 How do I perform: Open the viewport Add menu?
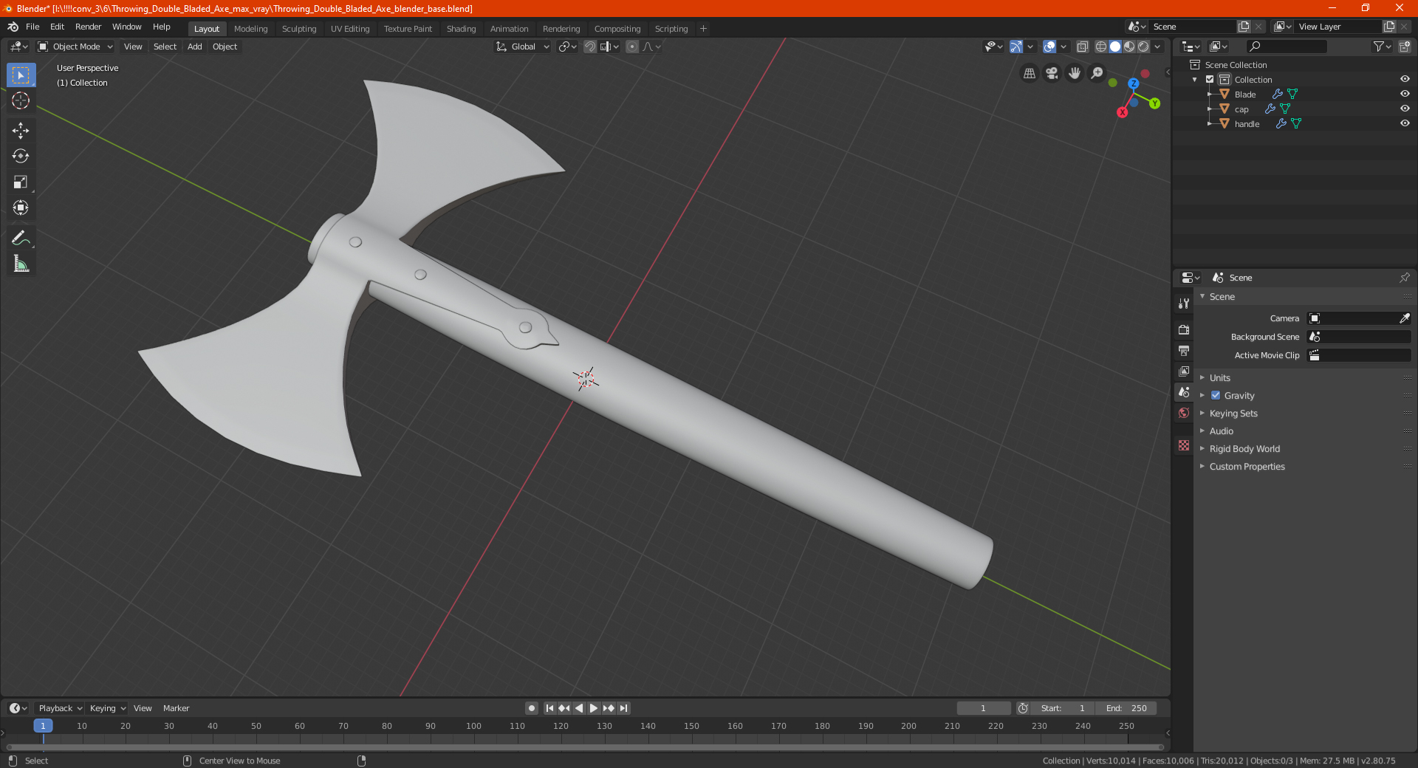[195, 47]
